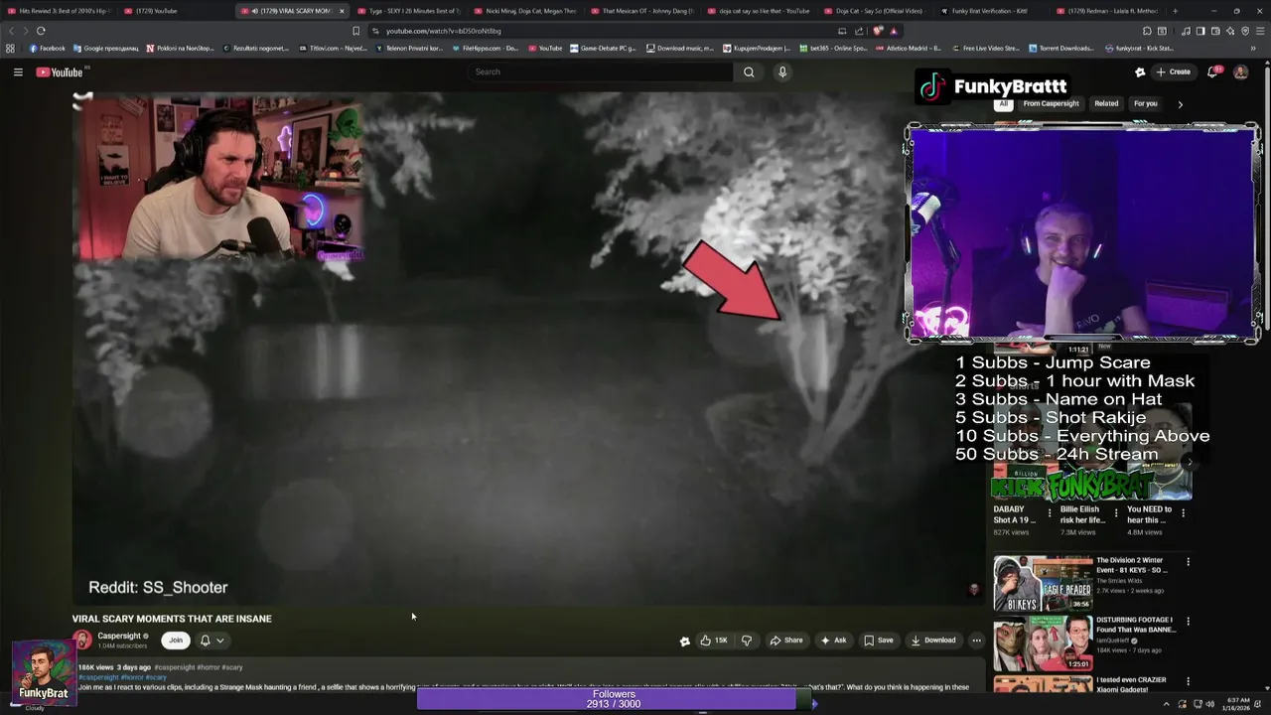Dislike the video with thumbs down
This screenshot has width=1271, height=715.
tap(747, 641)
